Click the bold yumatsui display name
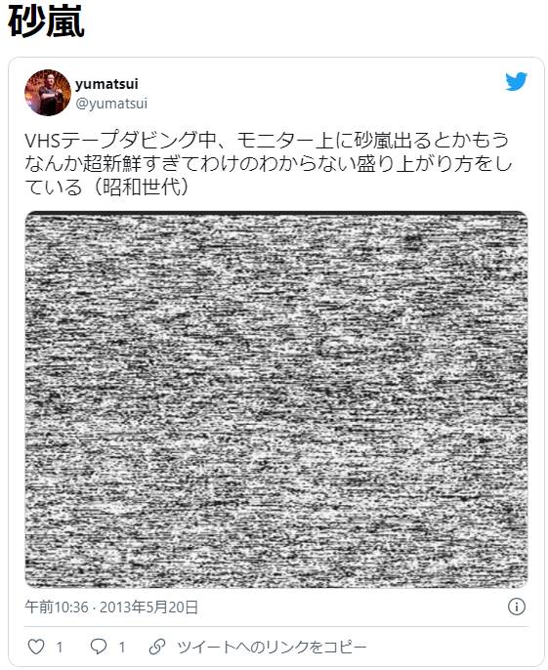Viewport: 548px width, 670px height. coord(106,84)
